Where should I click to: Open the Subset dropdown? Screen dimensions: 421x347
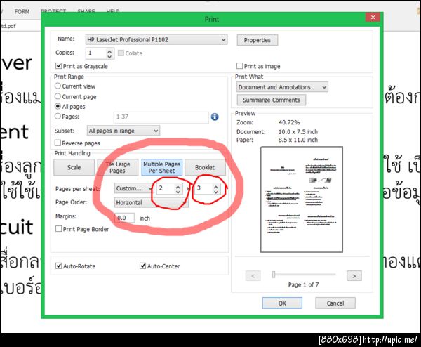point(123,131)
